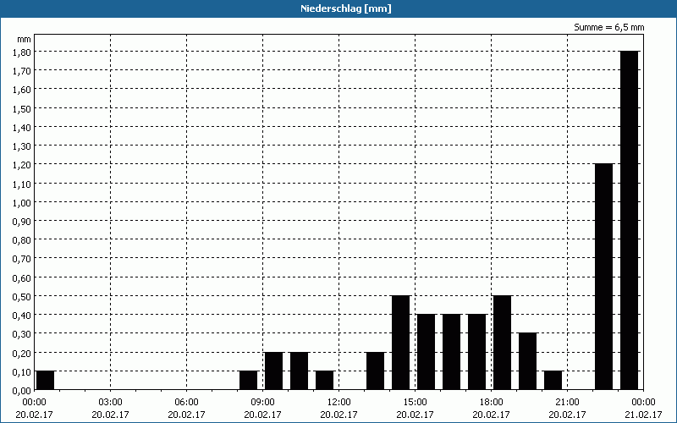
Task: Select the 0,90 axis value
Action: click(22, 222)
